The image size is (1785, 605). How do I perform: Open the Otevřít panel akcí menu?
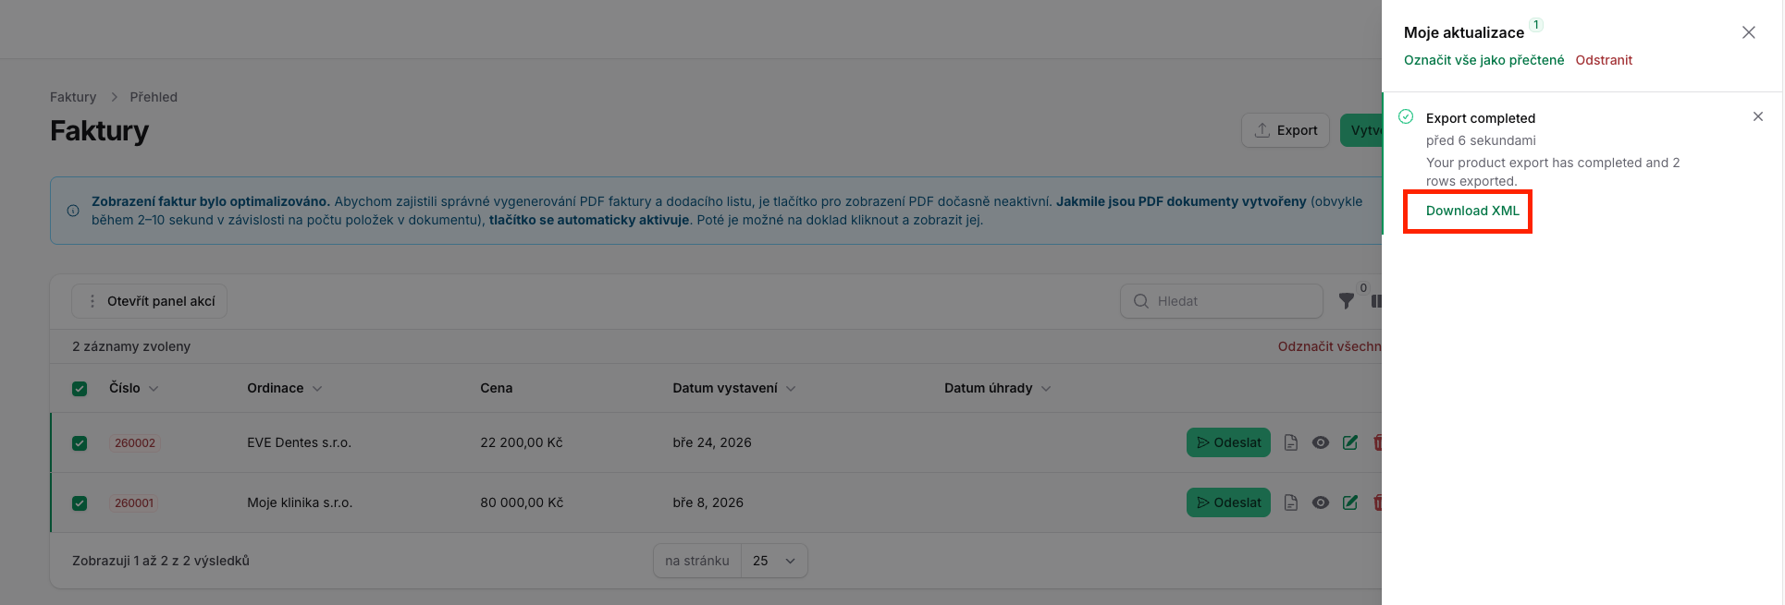[150, 301]
